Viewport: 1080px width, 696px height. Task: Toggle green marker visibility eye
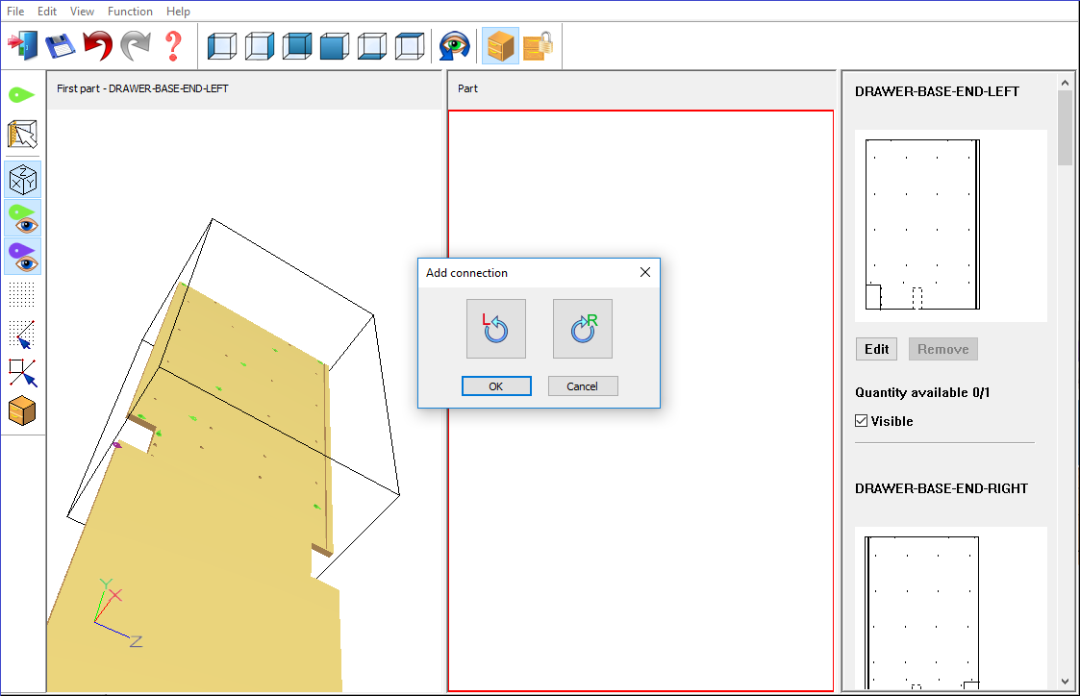pos(23,218)
